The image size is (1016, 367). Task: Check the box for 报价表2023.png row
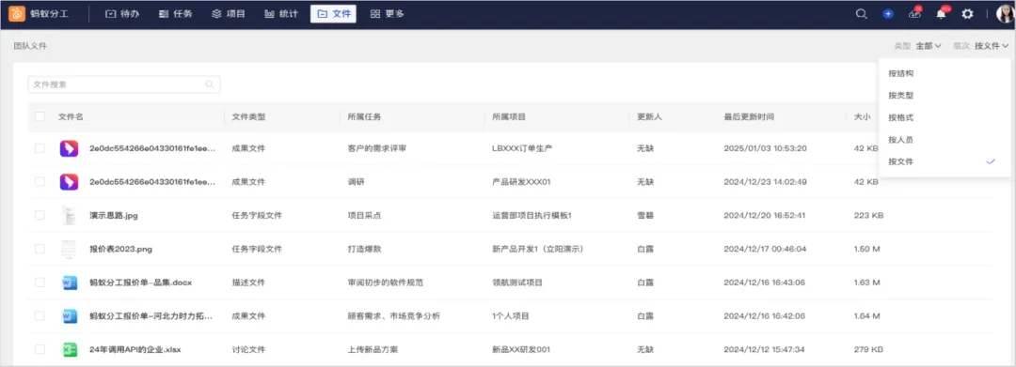[40, 249]
